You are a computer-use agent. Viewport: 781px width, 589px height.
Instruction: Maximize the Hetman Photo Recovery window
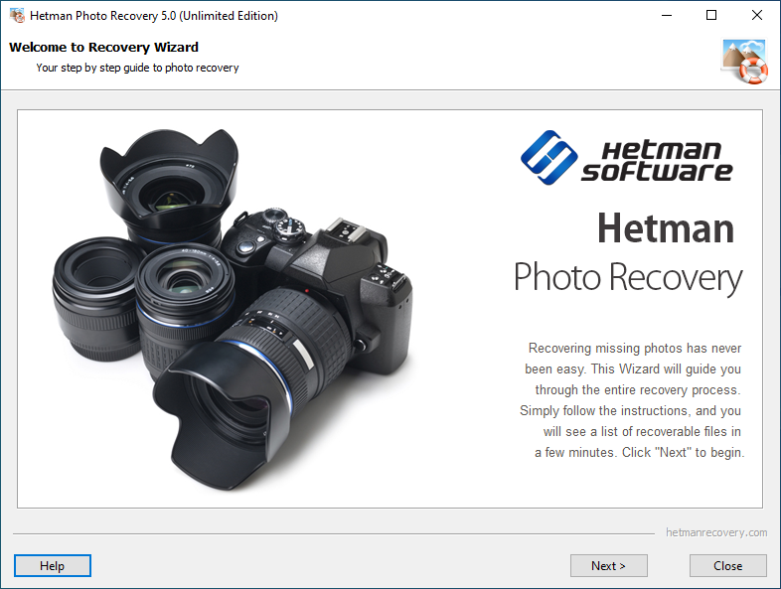coord(711,16)
